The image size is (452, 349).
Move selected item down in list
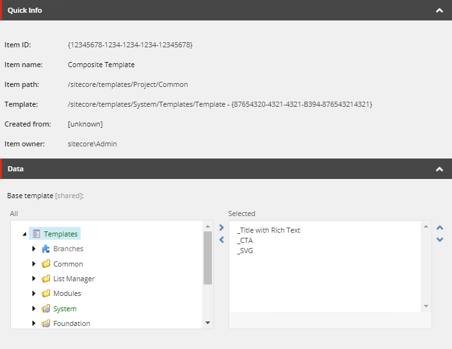pos(440,240)
